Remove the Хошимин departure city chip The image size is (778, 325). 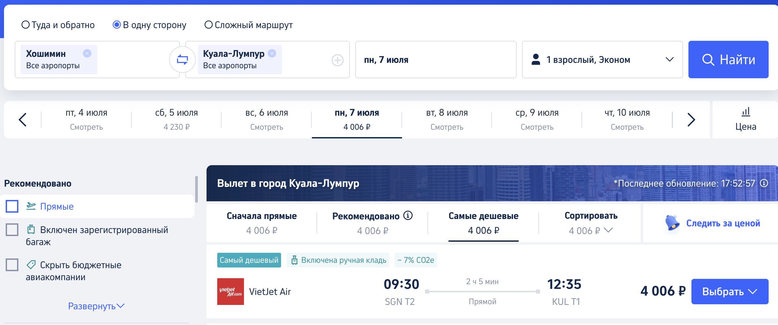[87, 53]
